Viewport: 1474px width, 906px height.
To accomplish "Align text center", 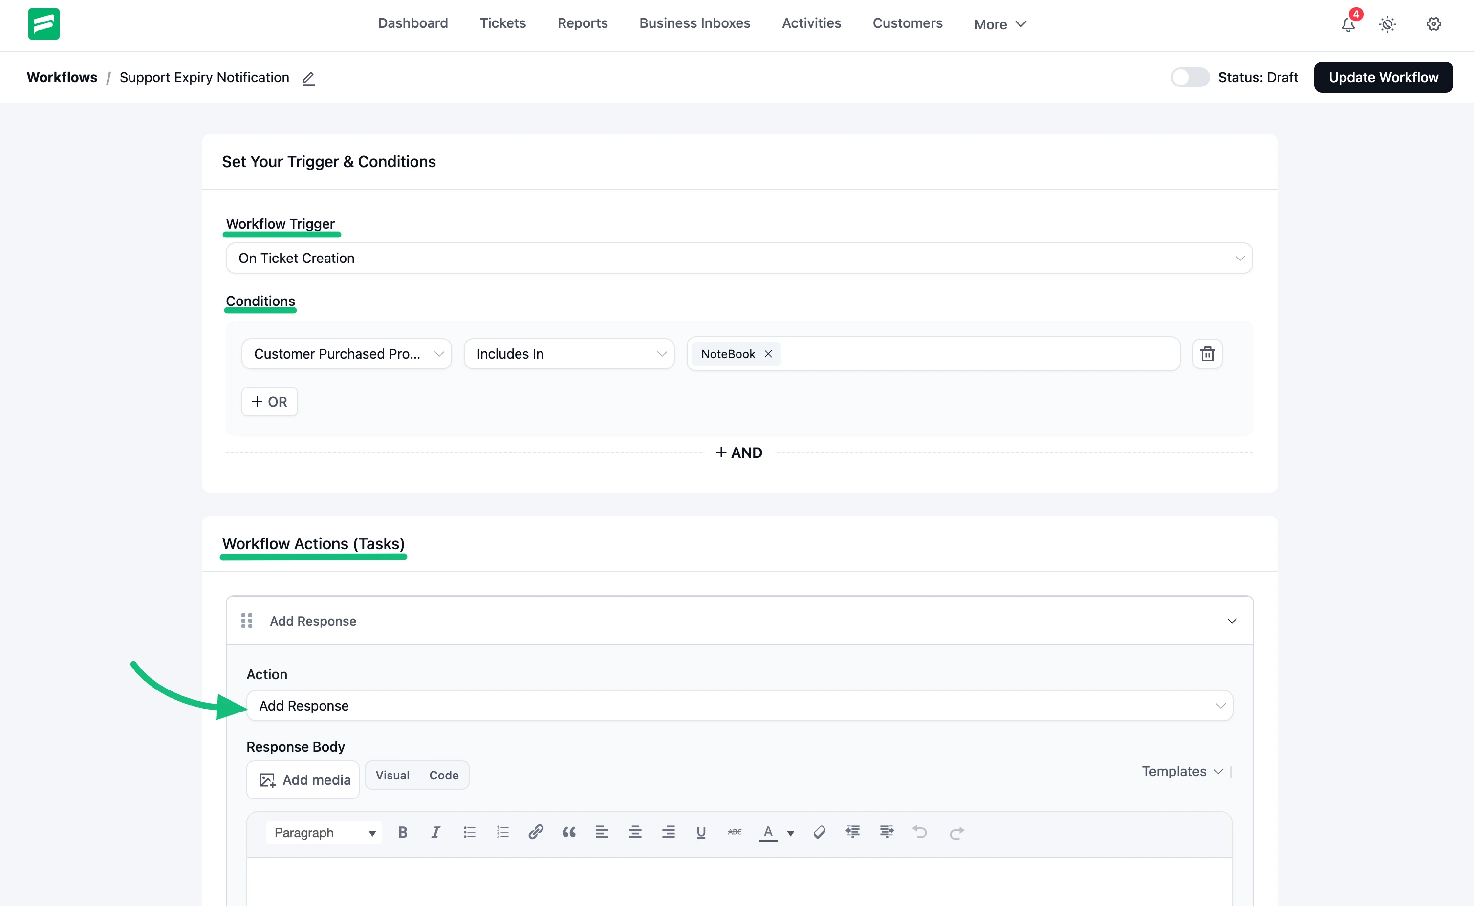I will pyautogui.click(x=635, y=832).
